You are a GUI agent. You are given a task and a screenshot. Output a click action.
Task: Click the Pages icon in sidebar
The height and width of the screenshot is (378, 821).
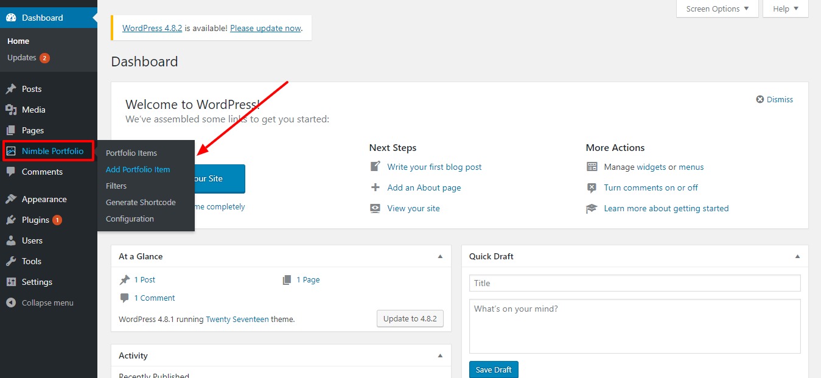point(11,130)
